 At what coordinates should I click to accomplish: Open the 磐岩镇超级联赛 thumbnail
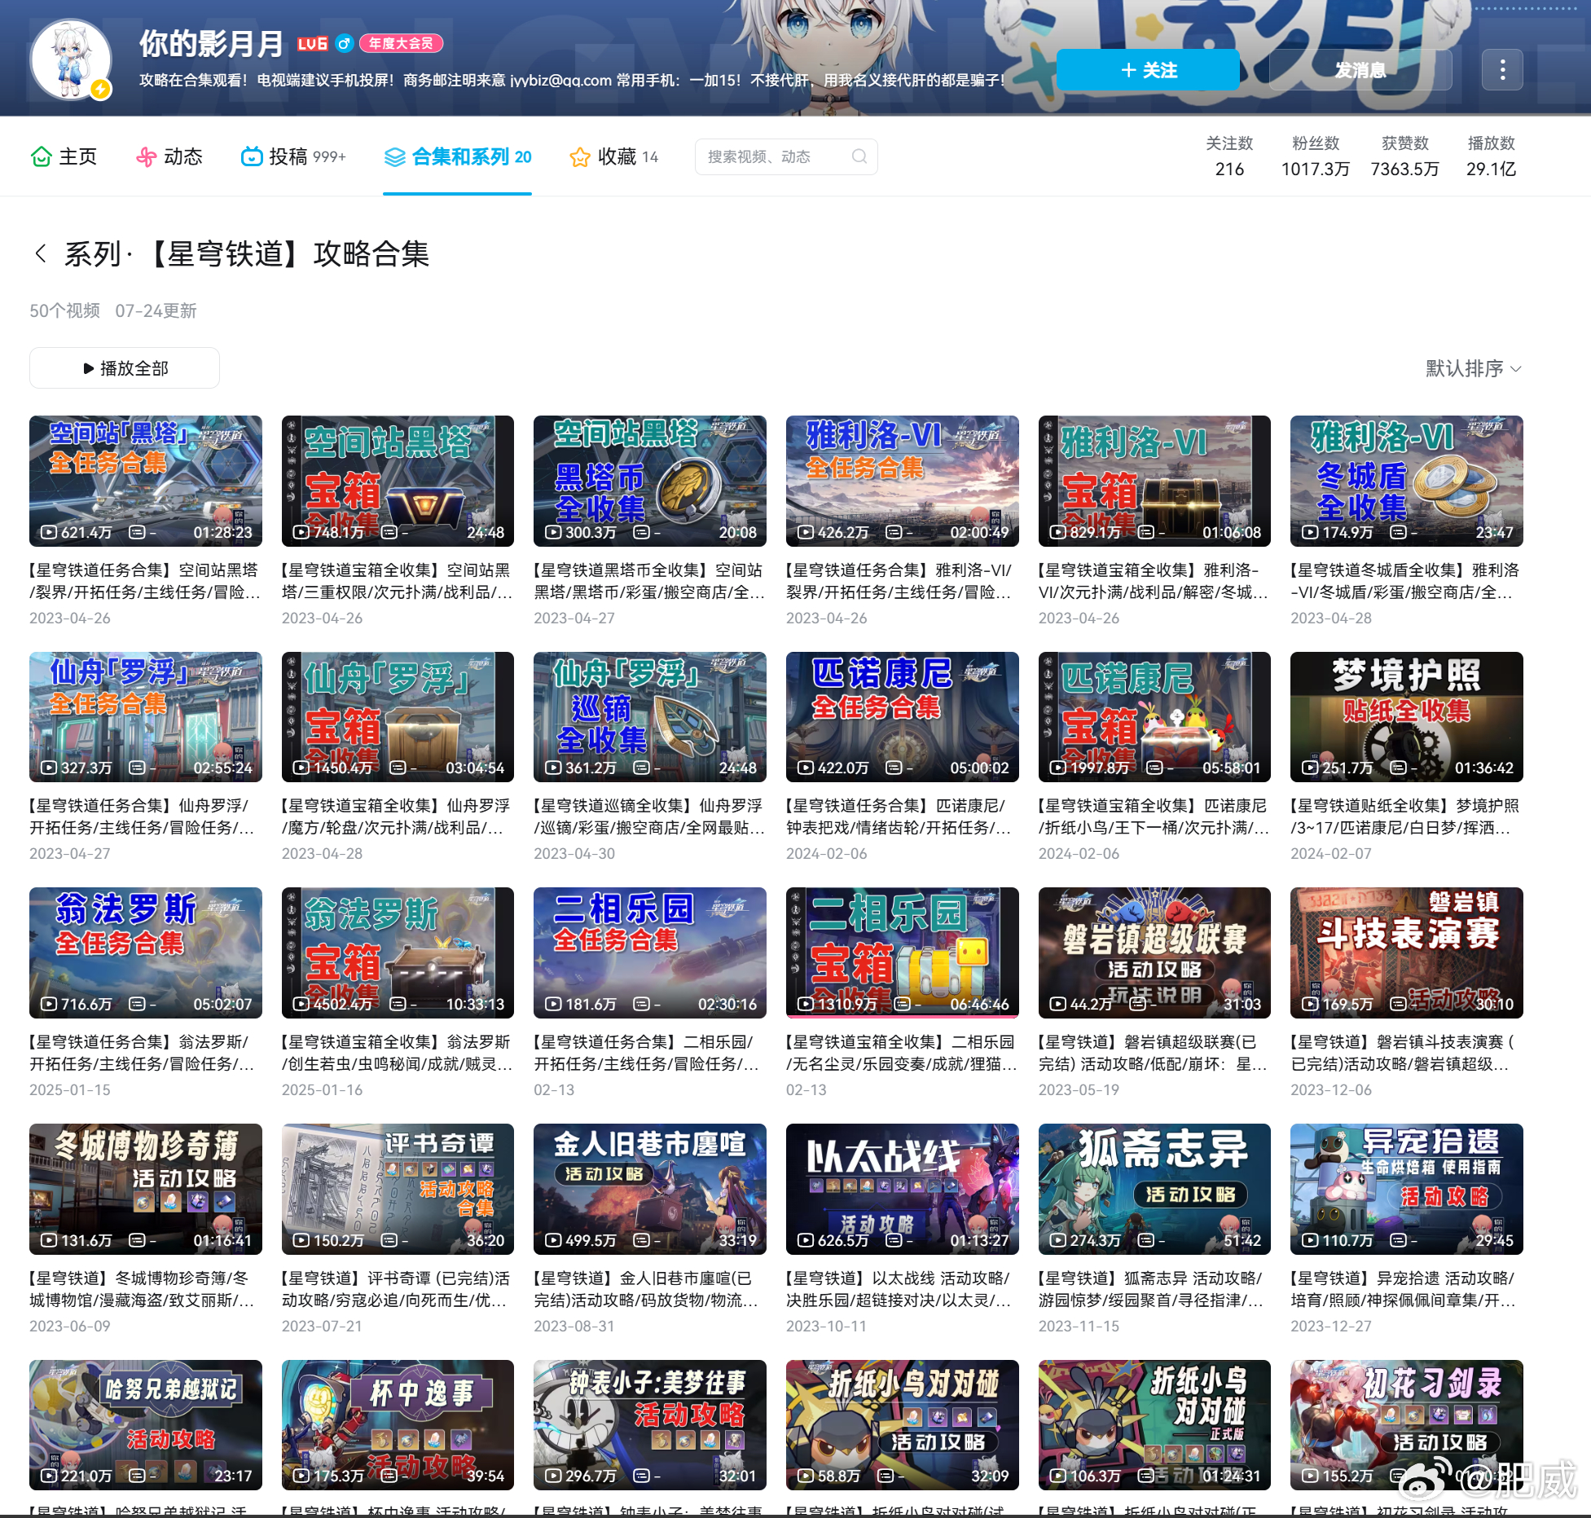point(1154,953)
